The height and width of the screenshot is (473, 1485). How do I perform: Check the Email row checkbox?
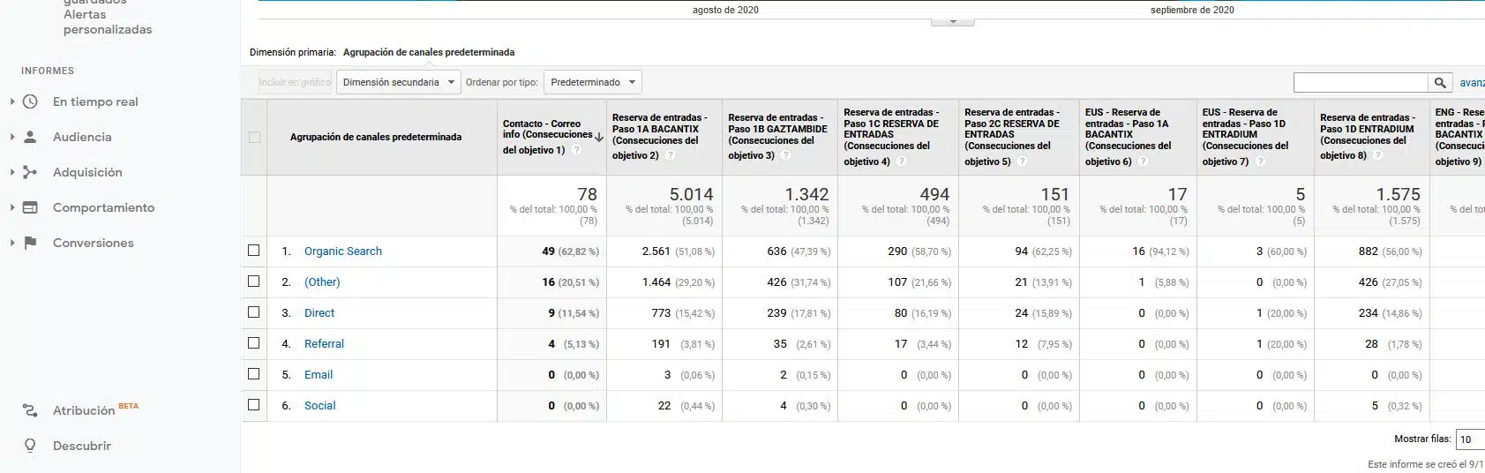click(254, 374)
